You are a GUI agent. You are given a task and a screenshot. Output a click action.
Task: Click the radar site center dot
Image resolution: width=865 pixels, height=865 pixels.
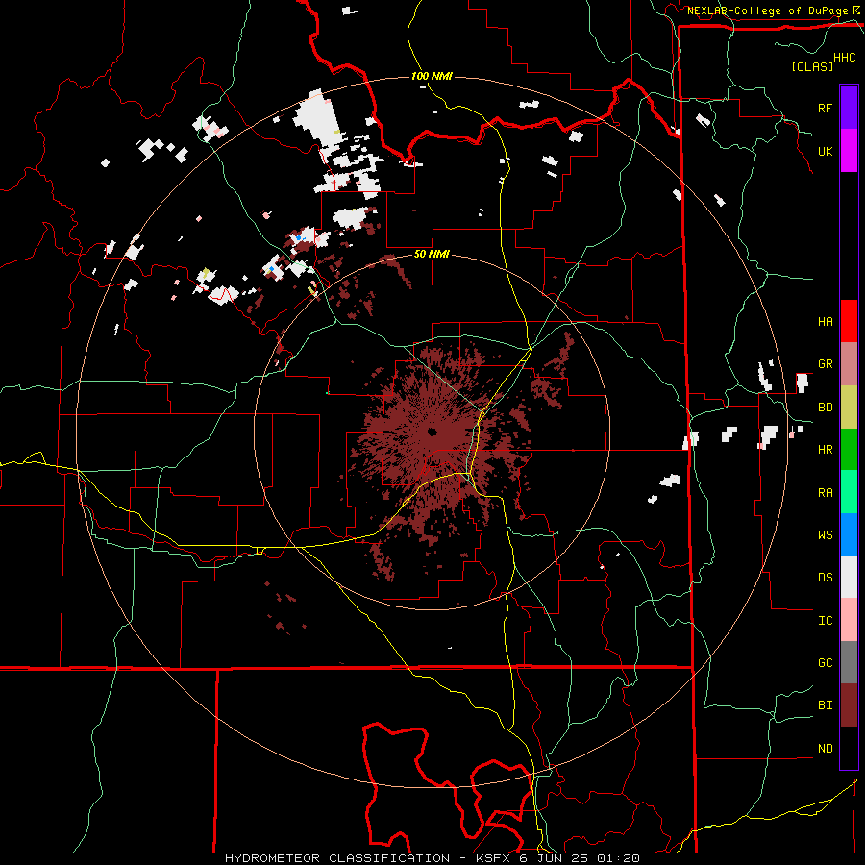click(x=432, y=432)
